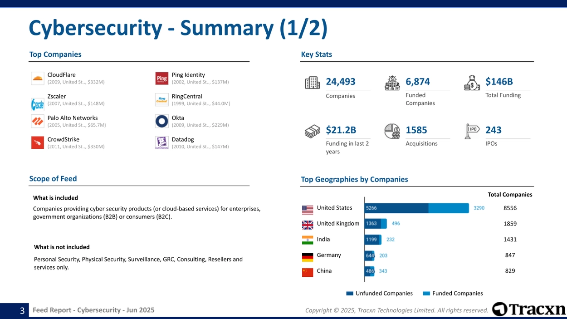Click the CrowdStrike logo icon
Screen dimensions: 567x319
pyautogui.click(x=37, y=143)
